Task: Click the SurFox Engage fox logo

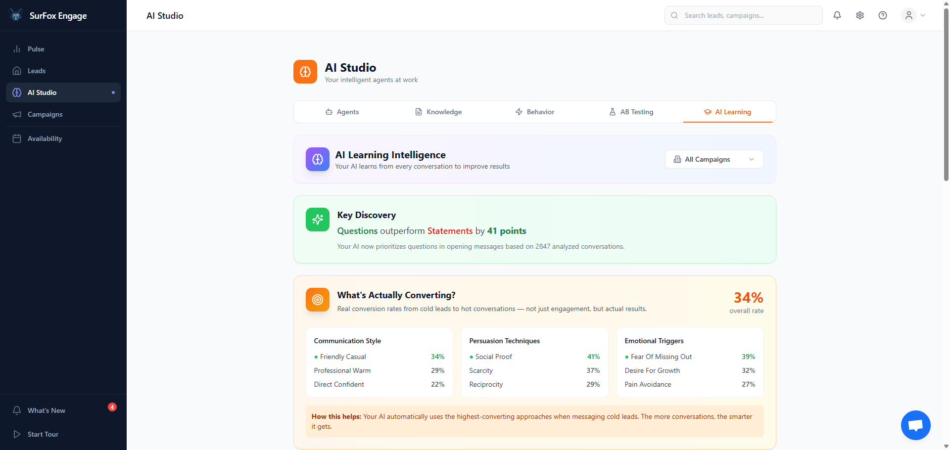Action: [x=16, y=15]
